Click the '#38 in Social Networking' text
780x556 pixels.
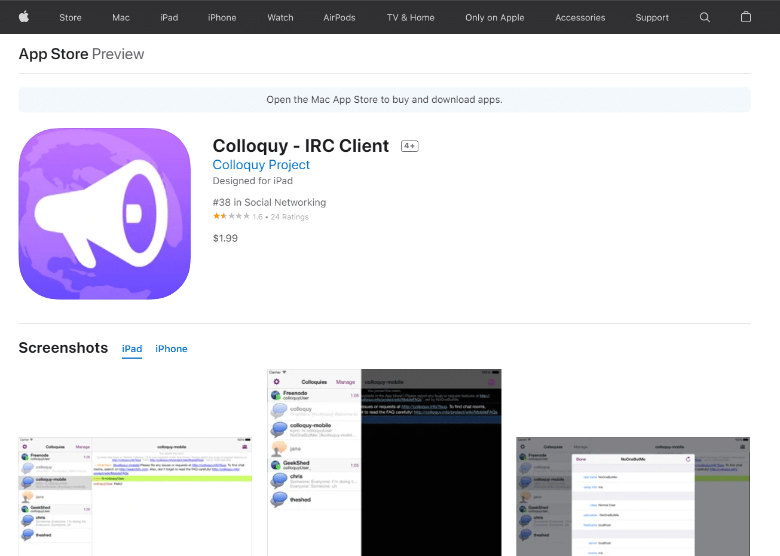coord(270,202)
